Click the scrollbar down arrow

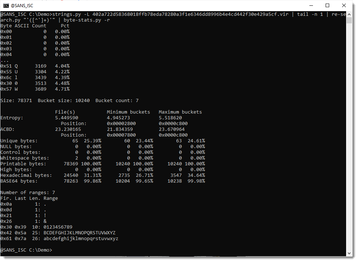[x=349, y=253]
